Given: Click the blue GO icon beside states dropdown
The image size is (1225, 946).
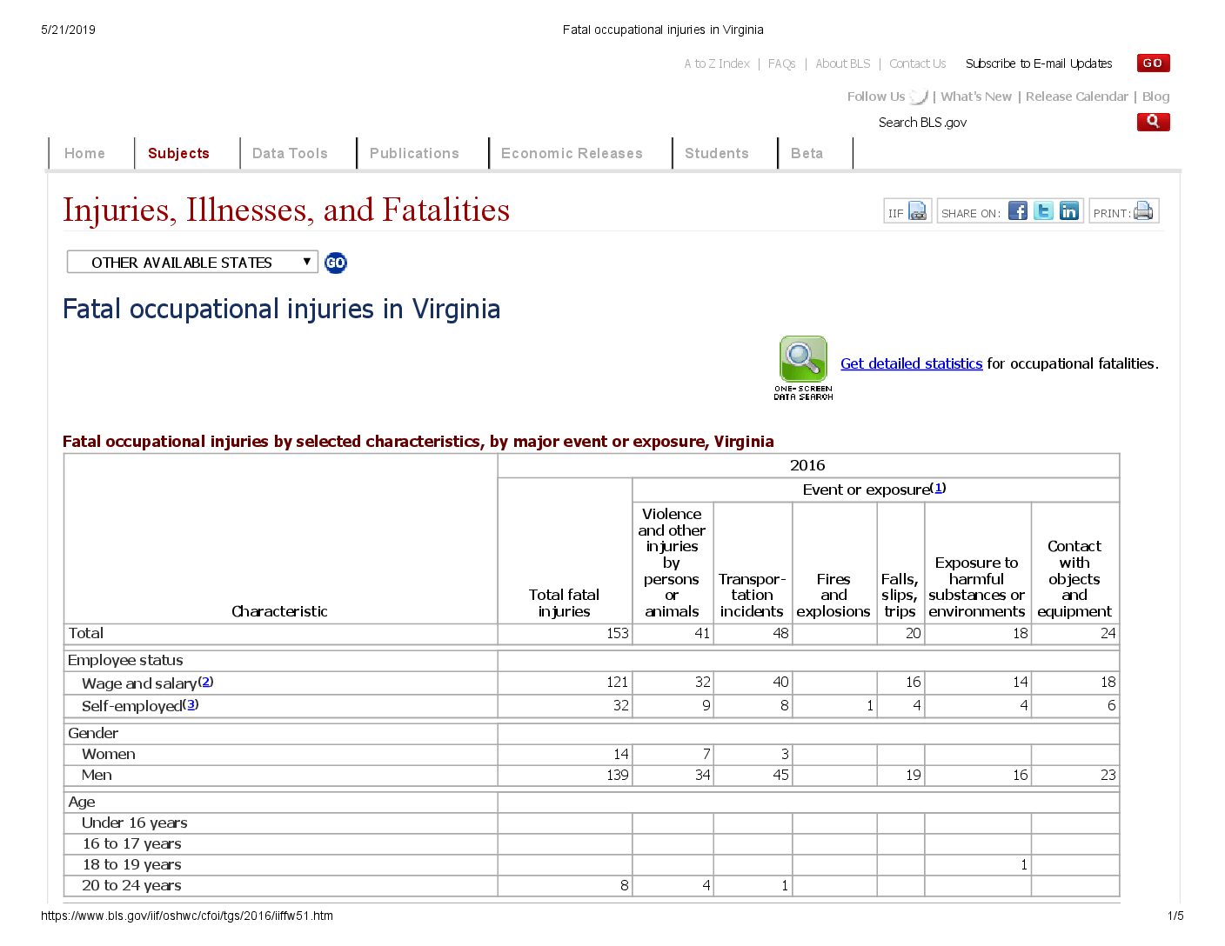Looking at the screenshot, I should [335, 263].
